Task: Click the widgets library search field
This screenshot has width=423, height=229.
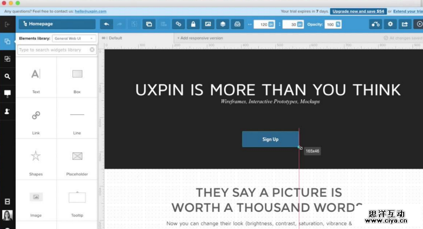Action: [x=53, y=50]
